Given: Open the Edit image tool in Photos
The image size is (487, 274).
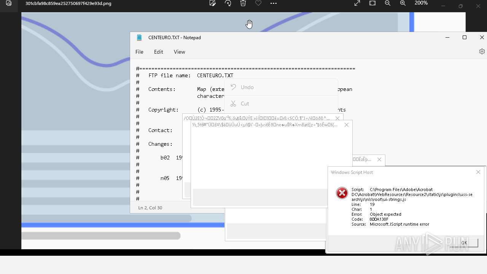Looking at the screenshot, I should (x=213, y=3).
